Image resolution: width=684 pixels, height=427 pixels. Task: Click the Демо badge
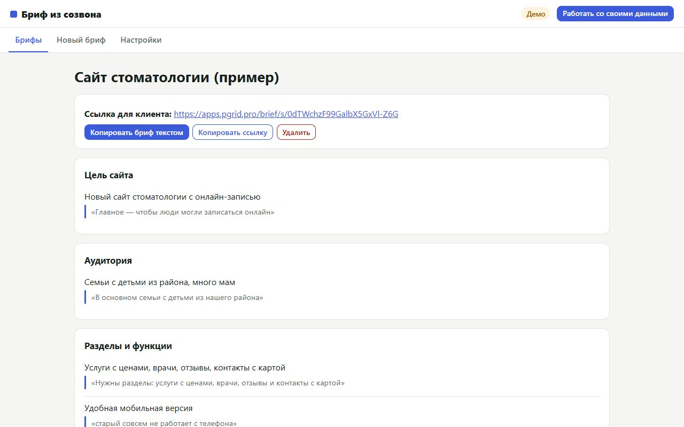coord(535,14)
